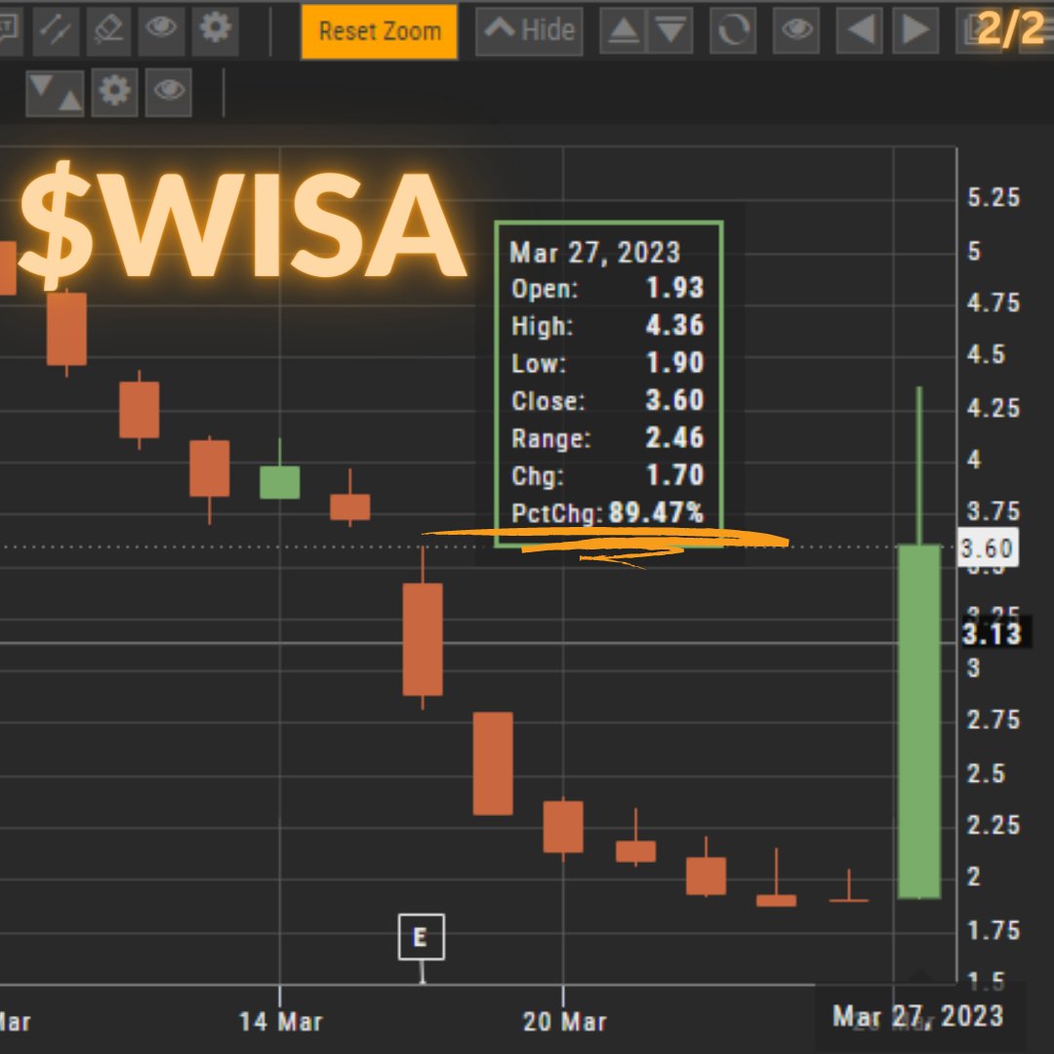
Task: Click the 2.25 price axis label
Action: [993, 826]
